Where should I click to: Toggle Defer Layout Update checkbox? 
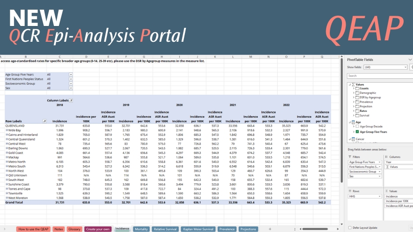(x=350, y=227)
